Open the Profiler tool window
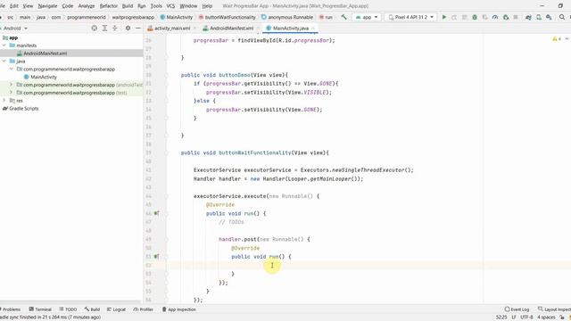571x321 pixels. (x=143, y=309)
